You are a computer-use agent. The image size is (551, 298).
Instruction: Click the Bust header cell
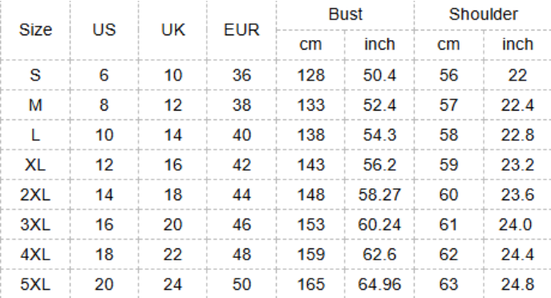tap(346, 14)
